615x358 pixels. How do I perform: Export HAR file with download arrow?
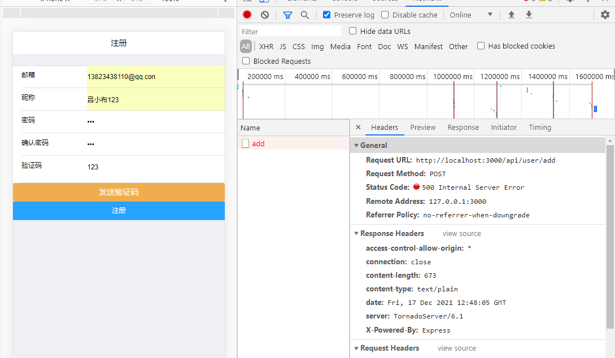(x=529, y=15)
